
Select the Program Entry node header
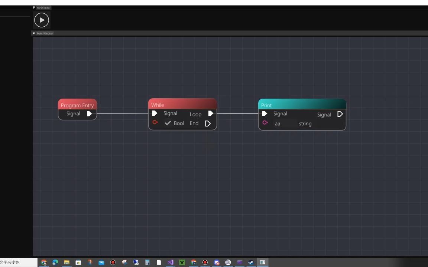[78, 104]
